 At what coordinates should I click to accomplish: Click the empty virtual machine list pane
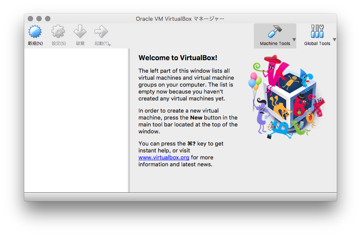[x=76, y=120]
